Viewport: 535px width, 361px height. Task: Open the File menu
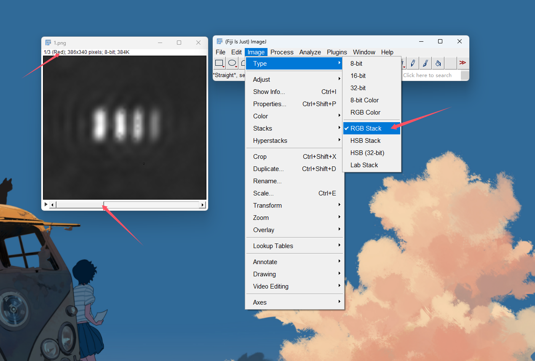220,52
